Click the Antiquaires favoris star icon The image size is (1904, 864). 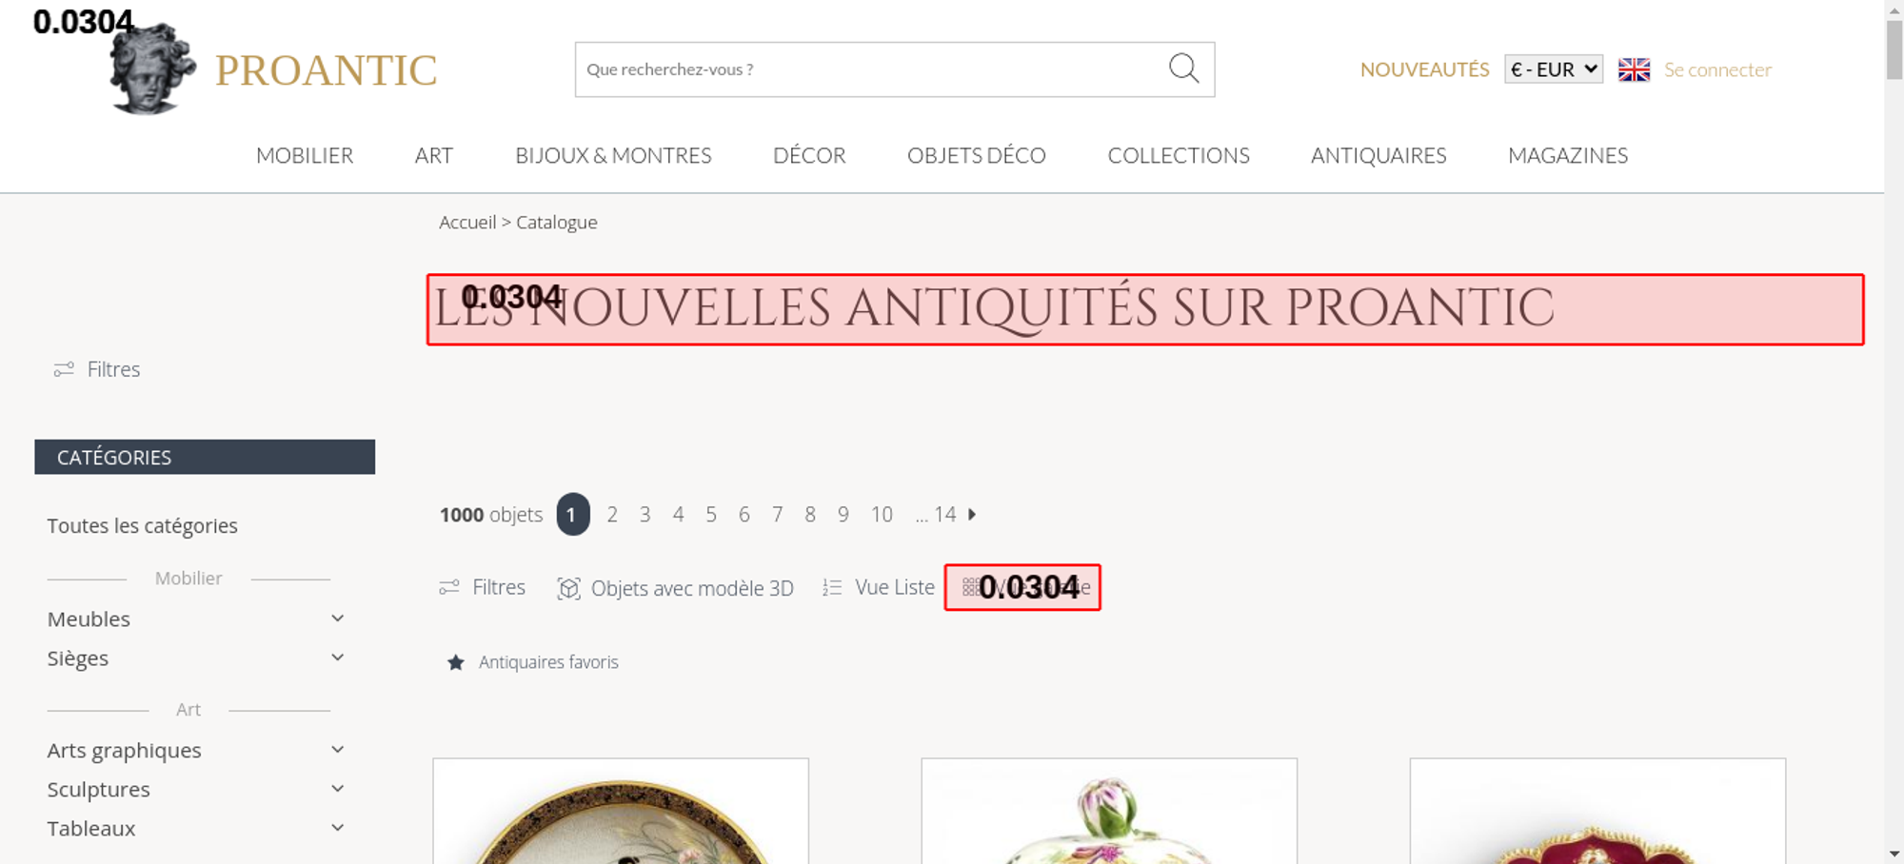coord(456,662)
